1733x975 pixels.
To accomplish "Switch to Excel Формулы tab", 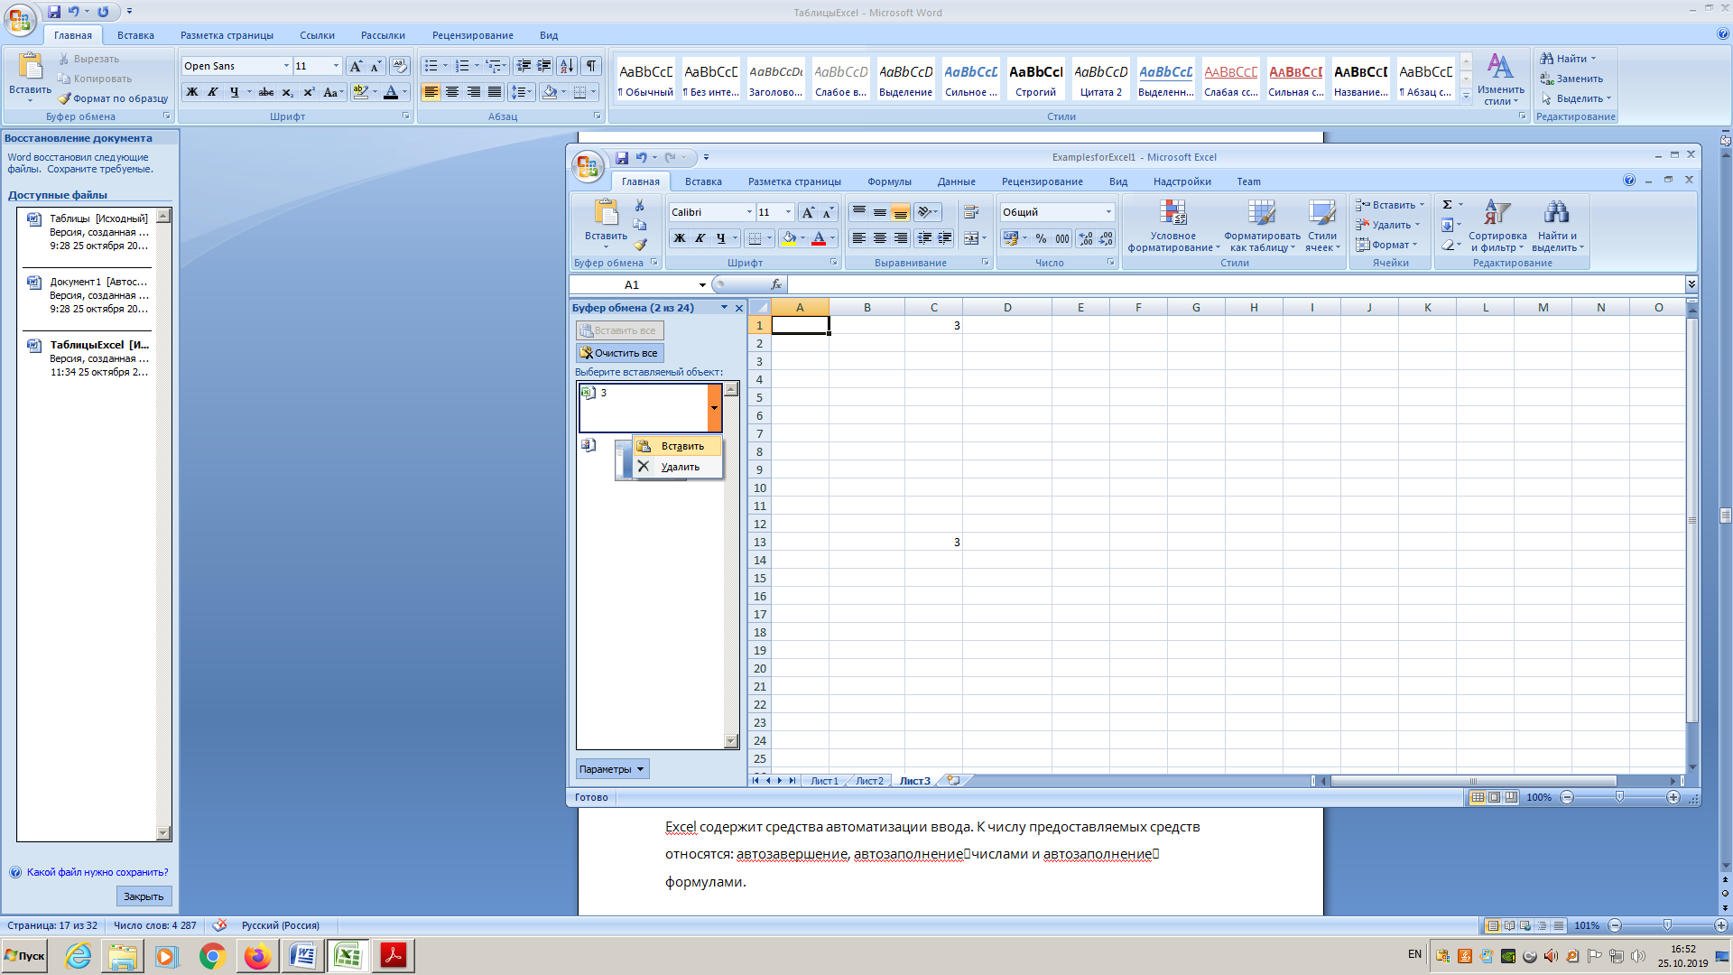I will click(x=889, y=181).
